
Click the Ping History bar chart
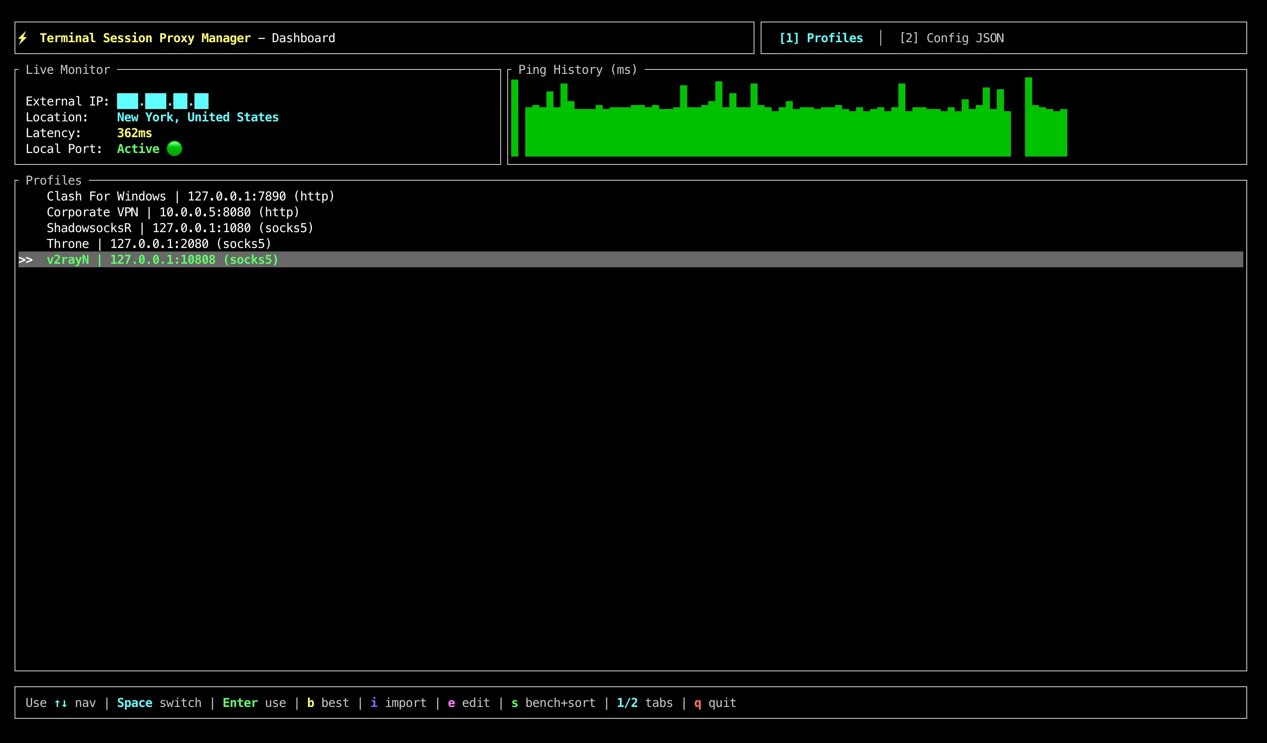click(789, 117)
